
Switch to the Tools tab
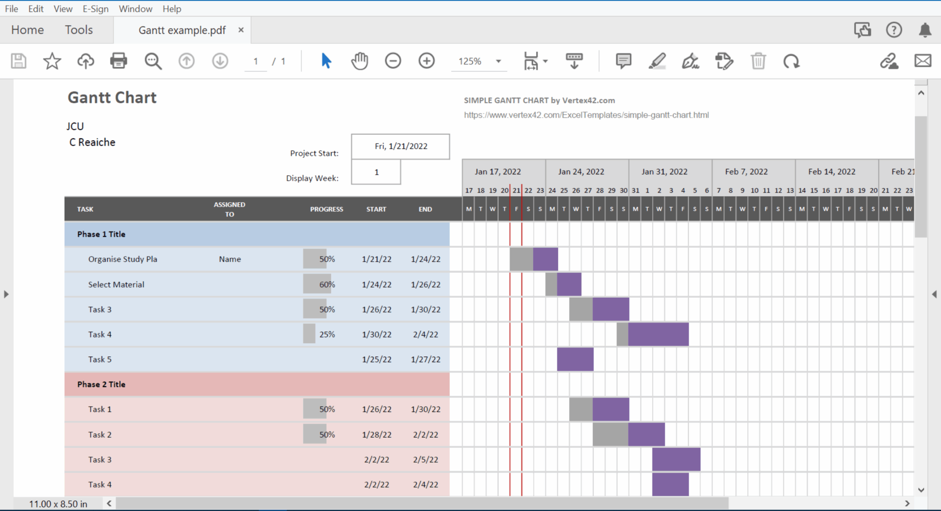point(79,30)
